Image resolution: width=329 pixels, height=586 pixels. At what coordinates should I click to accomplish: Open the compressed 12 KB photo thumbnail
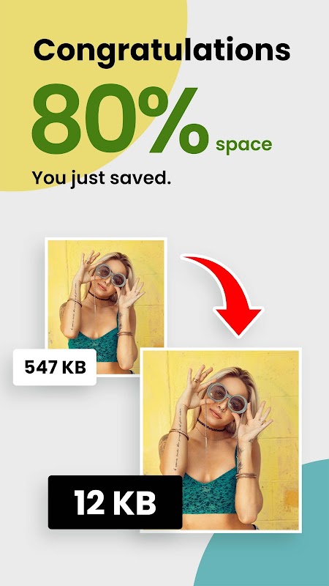[221, 439]
